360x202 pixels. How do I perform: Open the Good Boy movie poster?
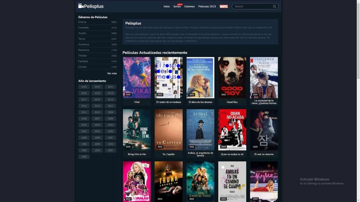tap(232, 78)
